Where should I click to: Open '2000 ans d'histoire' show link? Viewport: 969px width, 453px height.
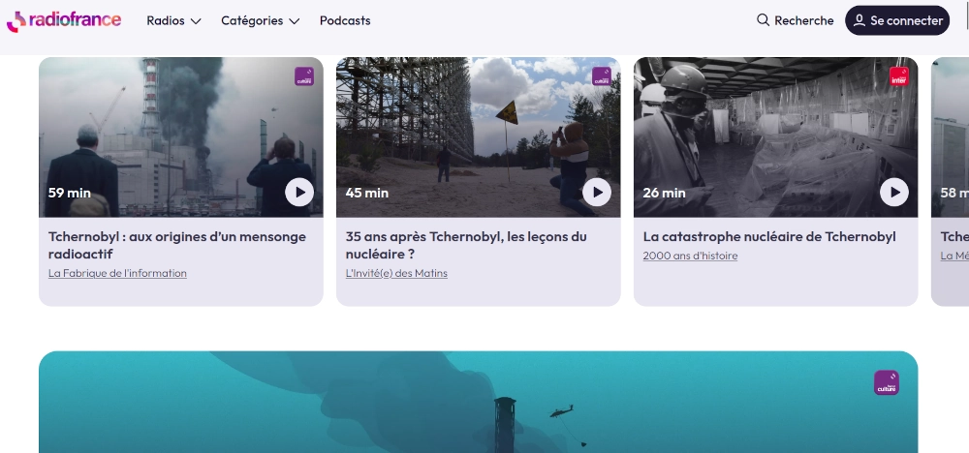pyautogui.click(x=690, y=257)
